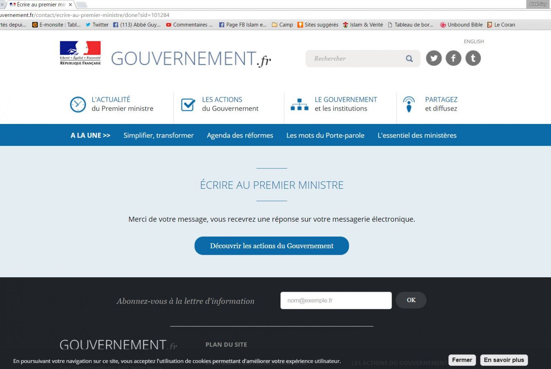Select the Écrire au premier ministre browser tab
The image size is (551, 369).
pos(40,5)
